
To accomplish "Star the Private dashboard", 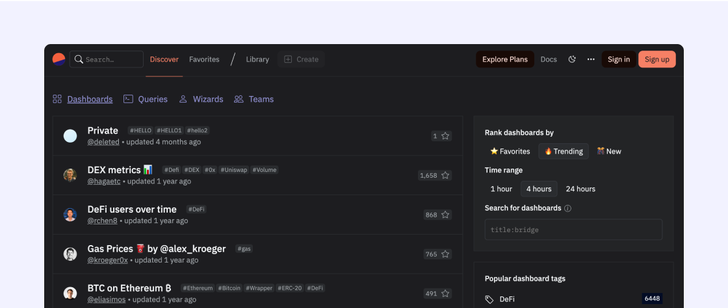I will point(445,136).
